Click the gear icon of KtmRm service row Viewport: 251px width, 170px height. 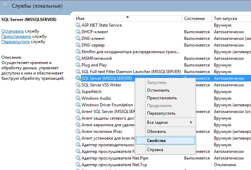tap(78, 52)
